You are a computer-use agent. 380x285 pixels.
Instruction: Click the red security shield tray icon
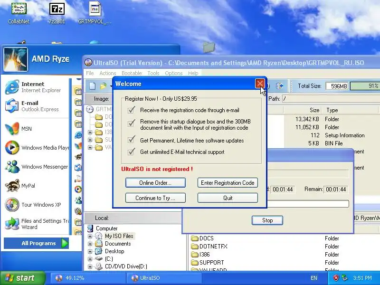336,278
